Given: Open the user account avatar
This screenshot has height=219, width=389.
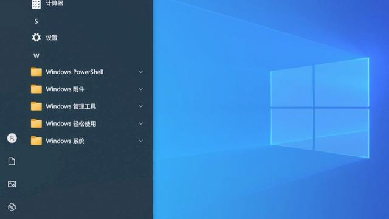Looking at the screenshot, I should coord(12,138).
